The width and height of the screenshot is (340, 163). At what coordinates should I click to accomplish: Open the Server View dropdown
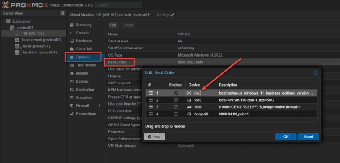pyautogui.click(x=30, y=13)
